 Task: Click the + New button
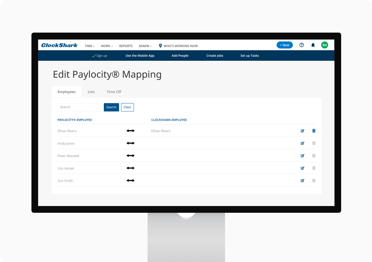pyautogui.click(x=285, y=45)
